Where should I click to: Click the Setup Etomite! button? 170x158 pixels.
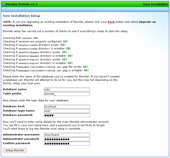[15, 150]
